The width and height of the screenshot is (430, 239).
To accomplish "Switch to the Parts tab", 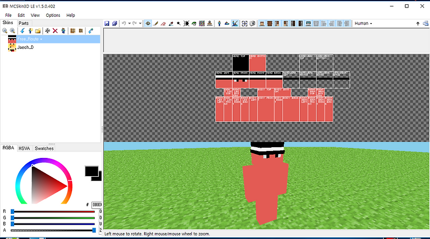I will [24, 23].
